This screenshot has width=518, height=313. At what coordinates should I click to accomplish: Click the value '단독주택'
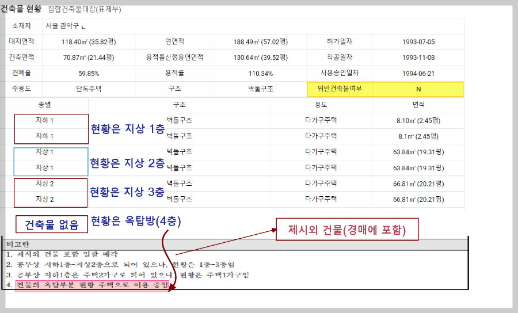[89, 89]
